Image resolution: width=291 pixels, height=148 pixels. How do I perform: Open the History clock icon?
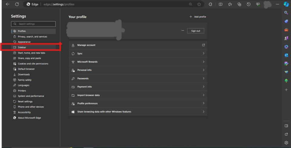tap(249, 4)
